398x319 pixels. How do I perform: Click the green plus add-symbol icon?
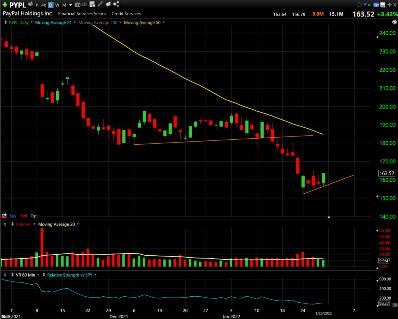coord(5,5)
